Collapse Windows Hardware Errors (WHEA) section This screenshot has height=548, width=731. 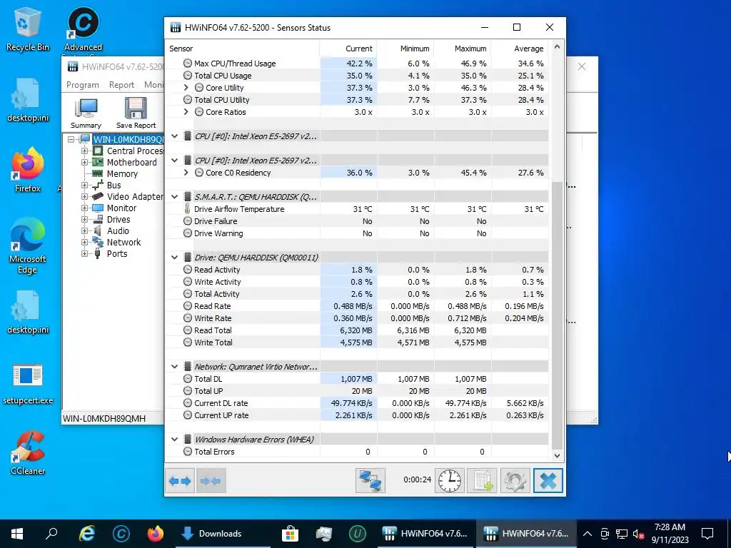click(174, 440)
